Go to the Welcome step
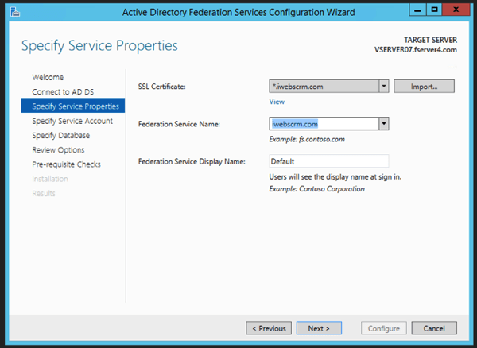This screenshot has height=348, width=477. coord(48,77)
